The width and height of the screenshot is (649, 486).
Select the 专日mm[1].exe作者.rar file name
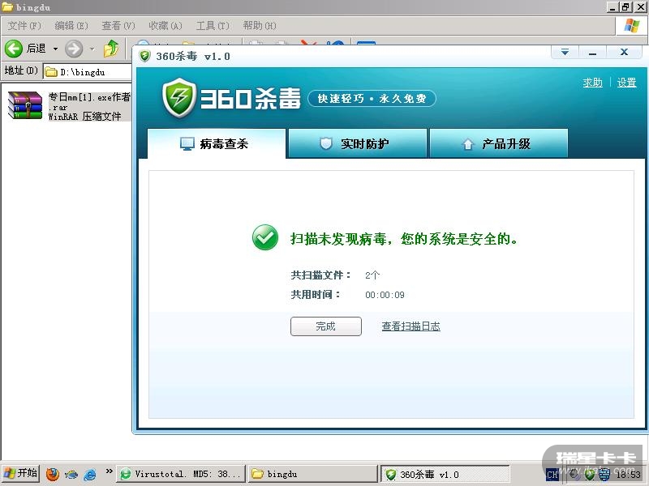89,102
